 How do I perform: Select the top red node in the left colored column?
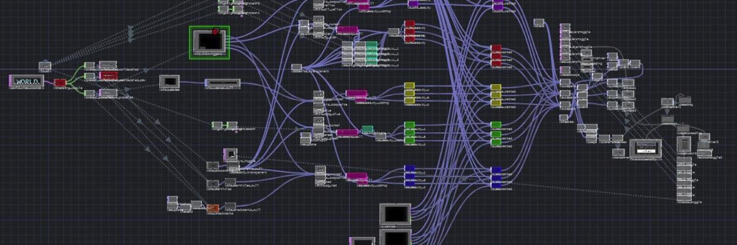[410, 24]
